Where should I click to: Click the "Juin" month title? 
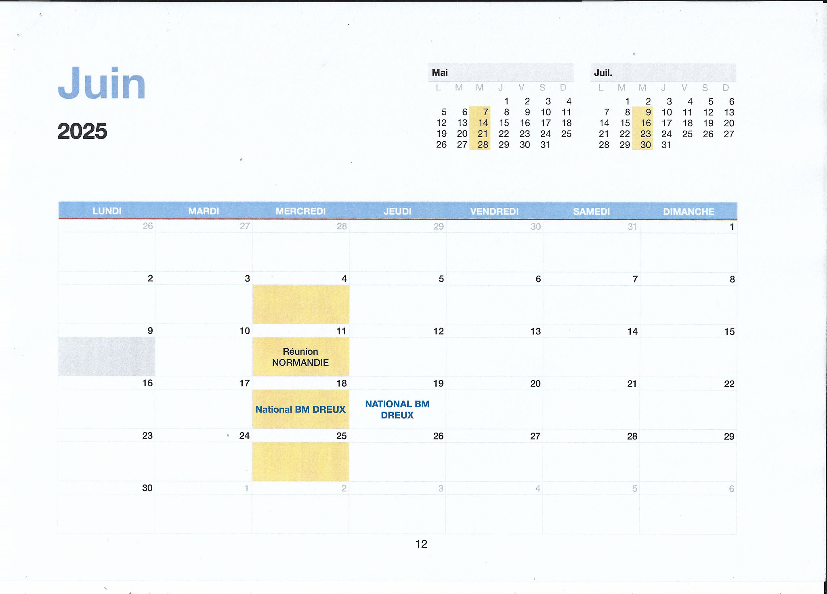point(101,83)
